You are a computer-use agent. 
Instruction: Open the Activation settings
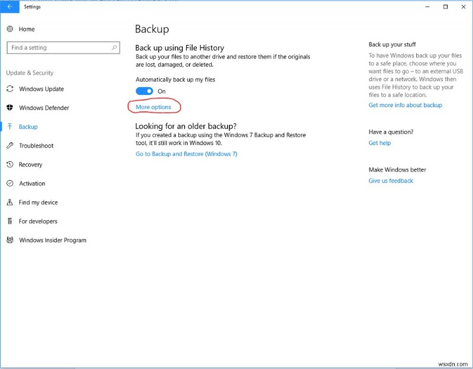click(9, 184)
